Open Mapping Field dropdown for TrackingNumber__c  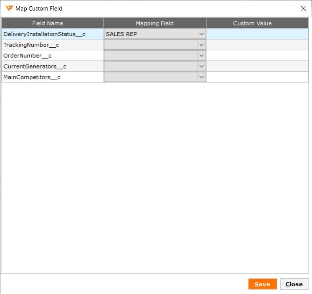tap(201, 45)
